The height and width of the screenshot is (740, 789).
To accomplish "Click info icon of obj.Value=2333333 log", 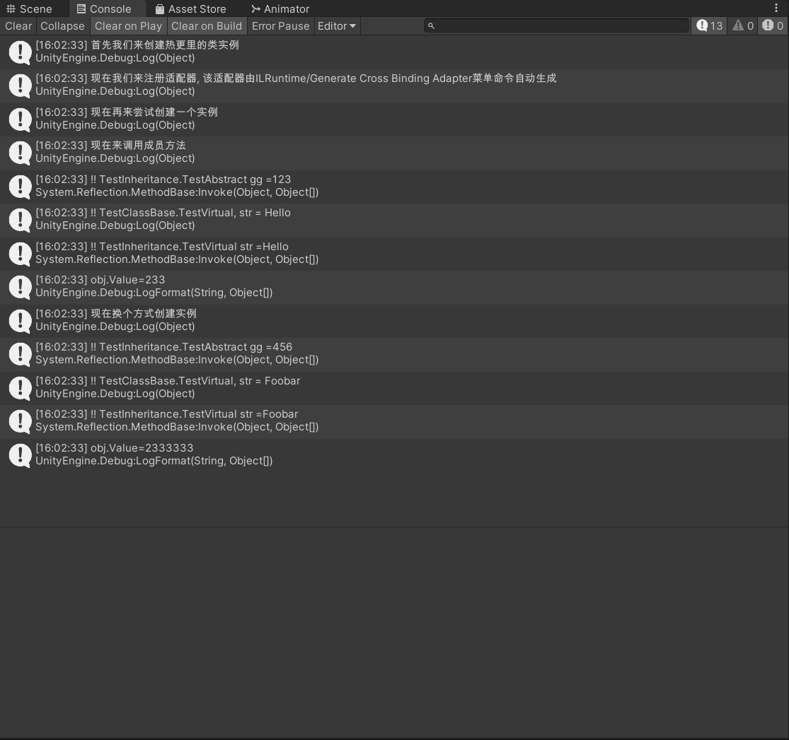I will pyautogui.click(x=20, y=455).
